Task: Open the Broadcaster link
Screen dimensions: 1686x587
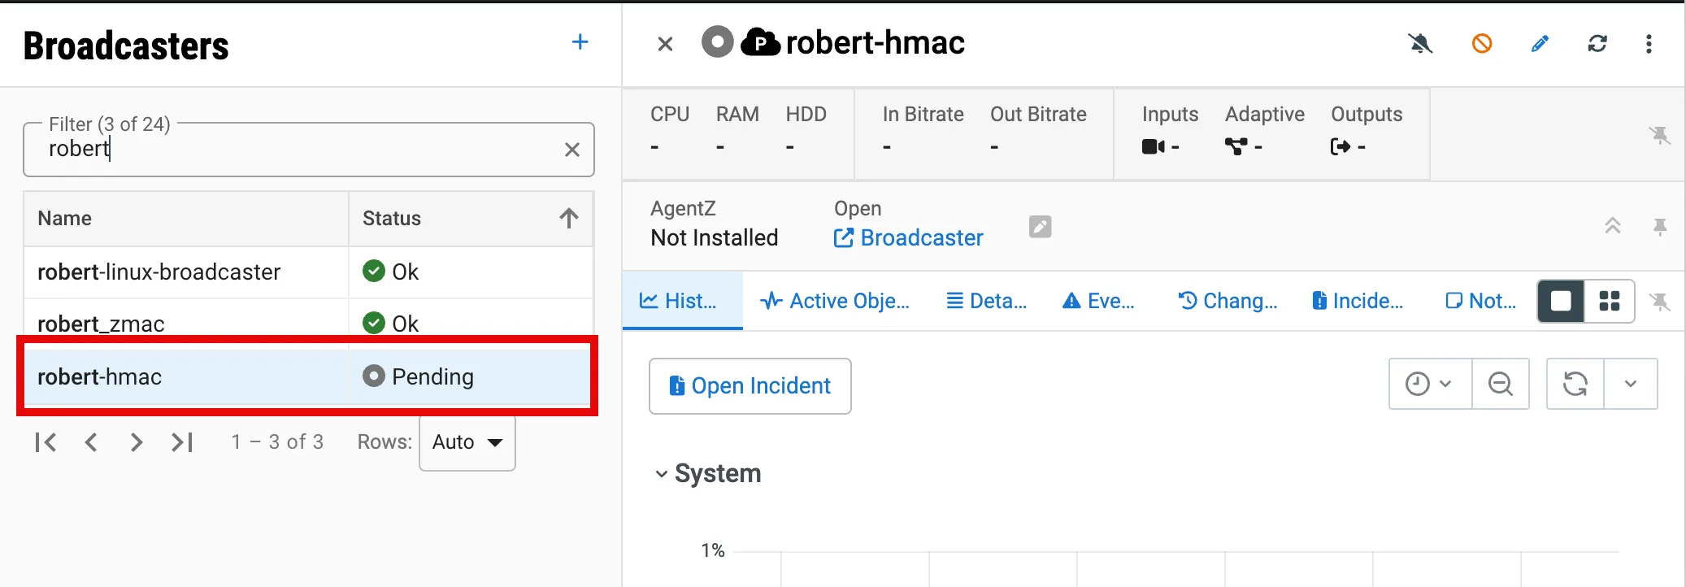Action: [x=908, y=237]
